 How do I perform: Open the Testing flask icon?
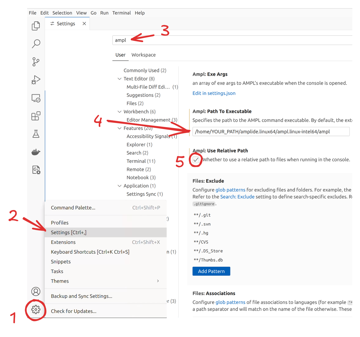point(36,134)
